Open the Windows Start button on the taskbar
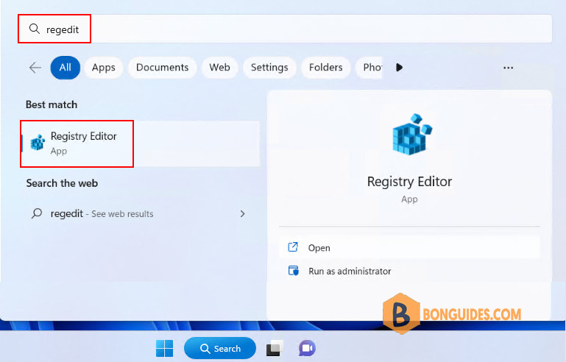 click(164, 348)
